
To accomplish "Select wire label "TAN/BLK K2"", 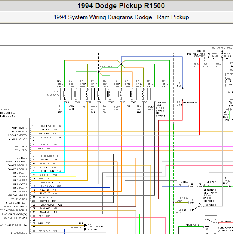I will pos(49,130).
